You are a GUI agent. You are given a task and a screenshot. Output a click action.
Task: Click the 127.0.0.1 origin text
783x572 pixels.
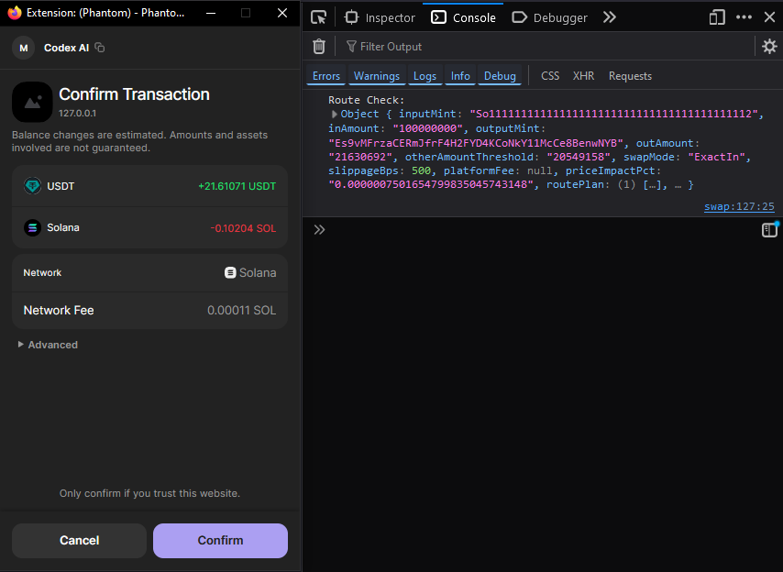pos(77,114)
